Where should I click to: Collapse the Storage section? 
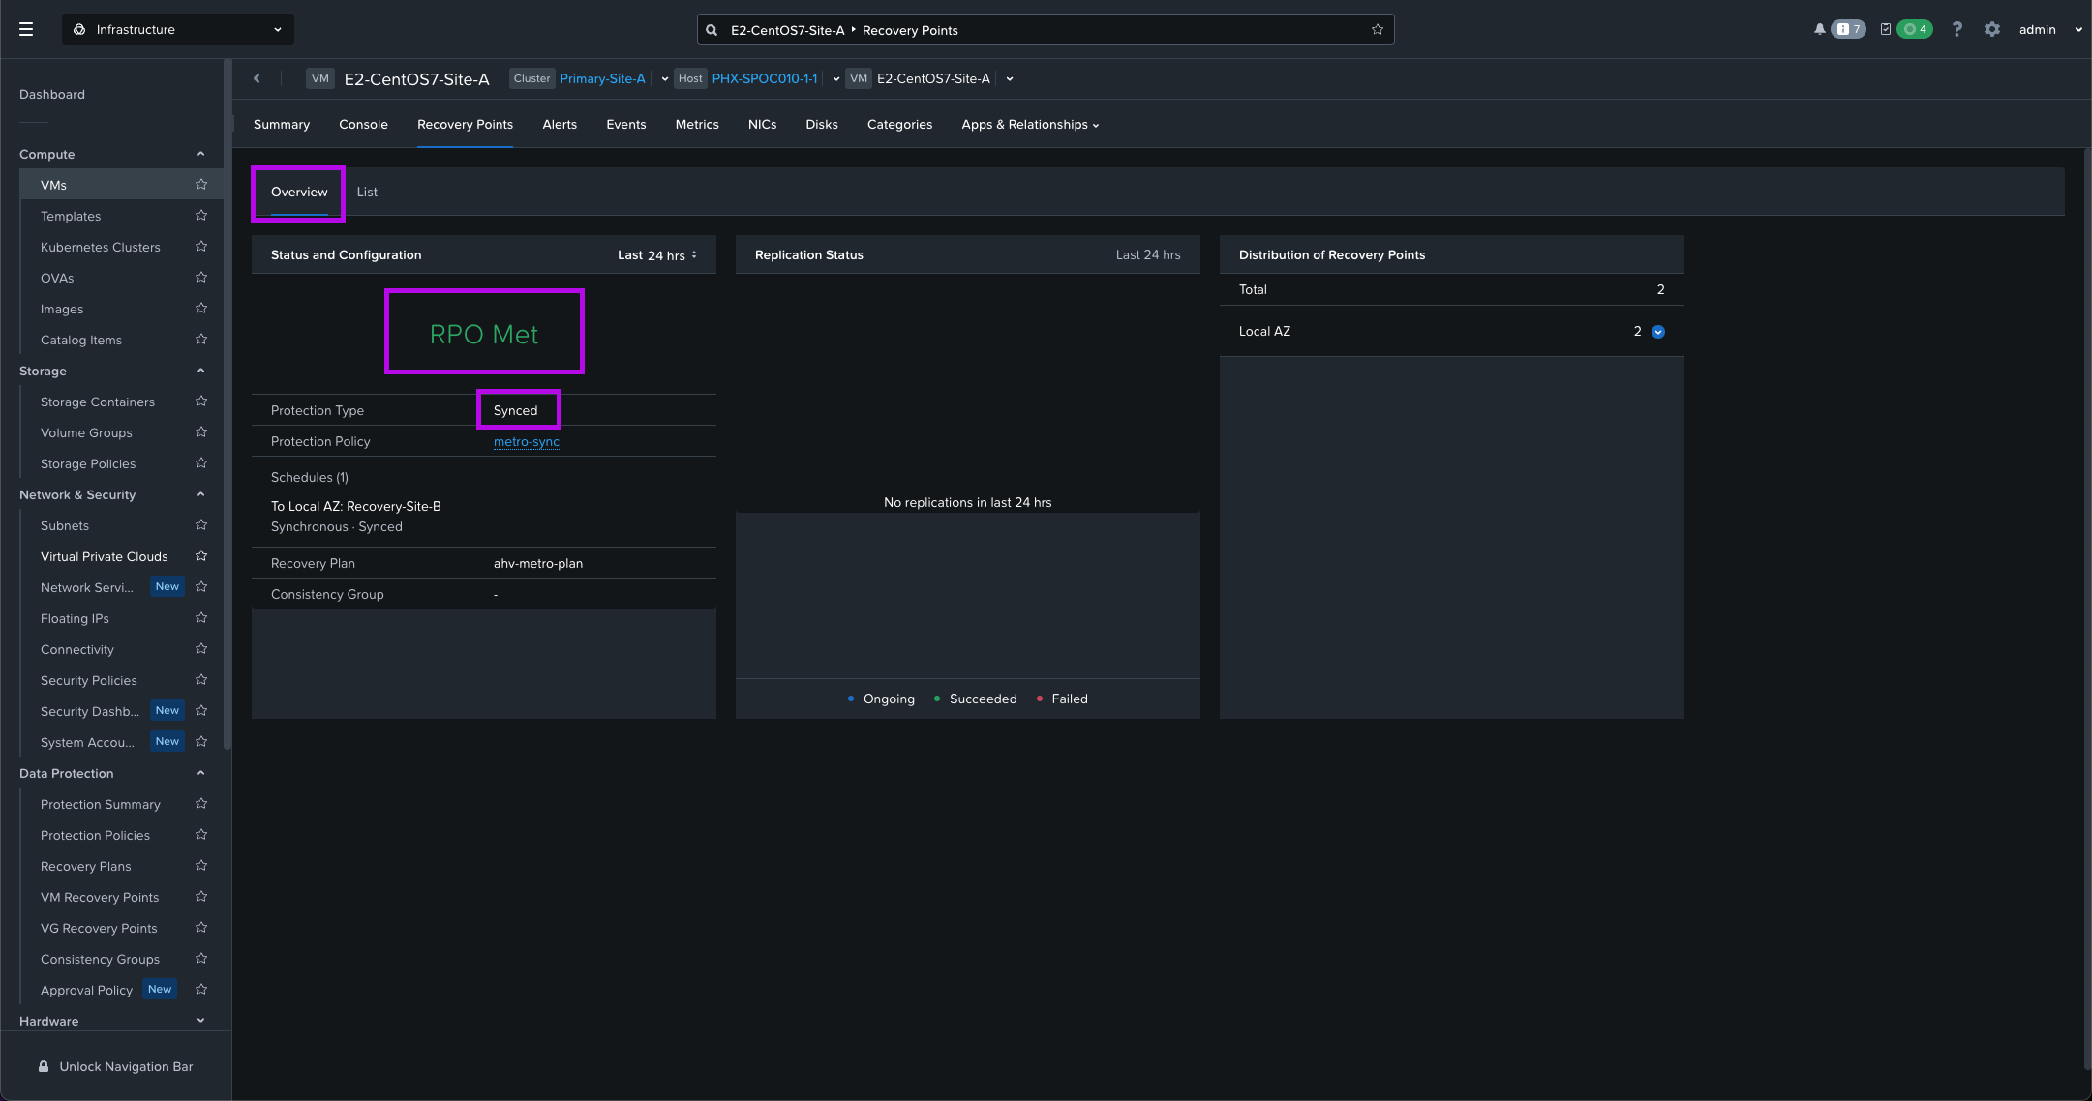(x=200, y=371)
